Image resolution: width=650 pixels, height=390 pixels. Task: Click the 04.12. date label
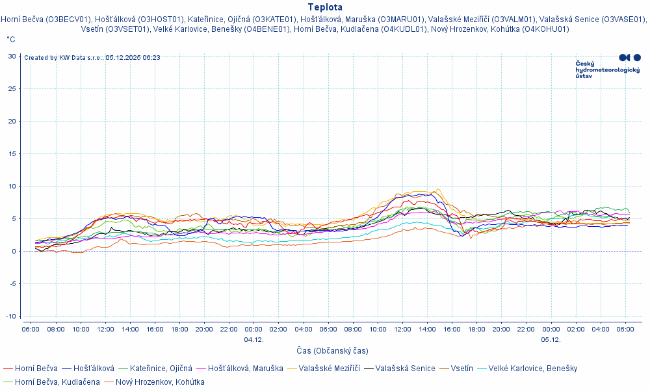(x=253, y=339)
